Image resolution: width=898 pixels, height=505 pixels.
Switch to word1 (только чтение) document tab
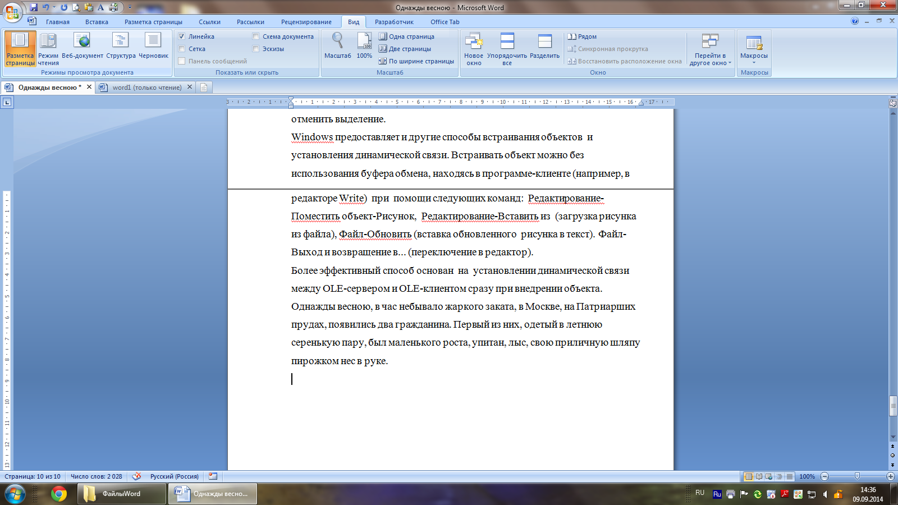click(146, 87)
